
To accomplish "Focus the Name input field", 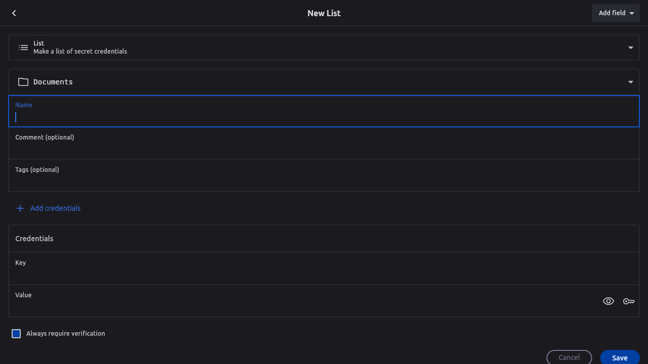I will [x=324, y=117].
